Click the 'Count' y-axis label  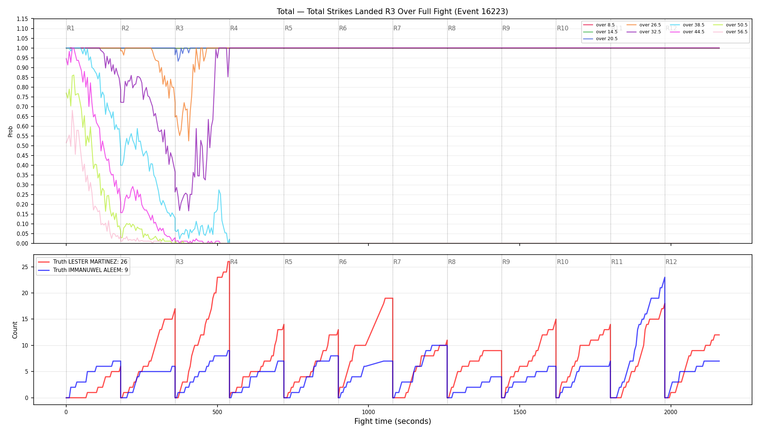15,330
